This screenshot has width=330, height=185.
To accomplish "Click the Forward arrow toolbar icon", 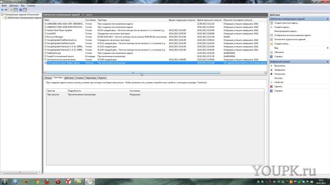I will pyautogui.click(x=6, y=10).
